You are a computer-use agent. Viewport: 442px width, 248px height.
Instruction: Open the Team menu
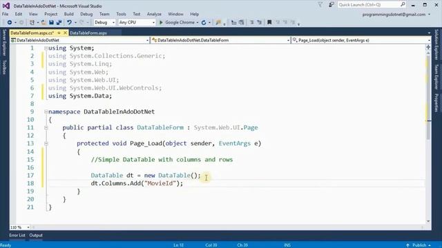pyautogui.click(x=104, y=14)
